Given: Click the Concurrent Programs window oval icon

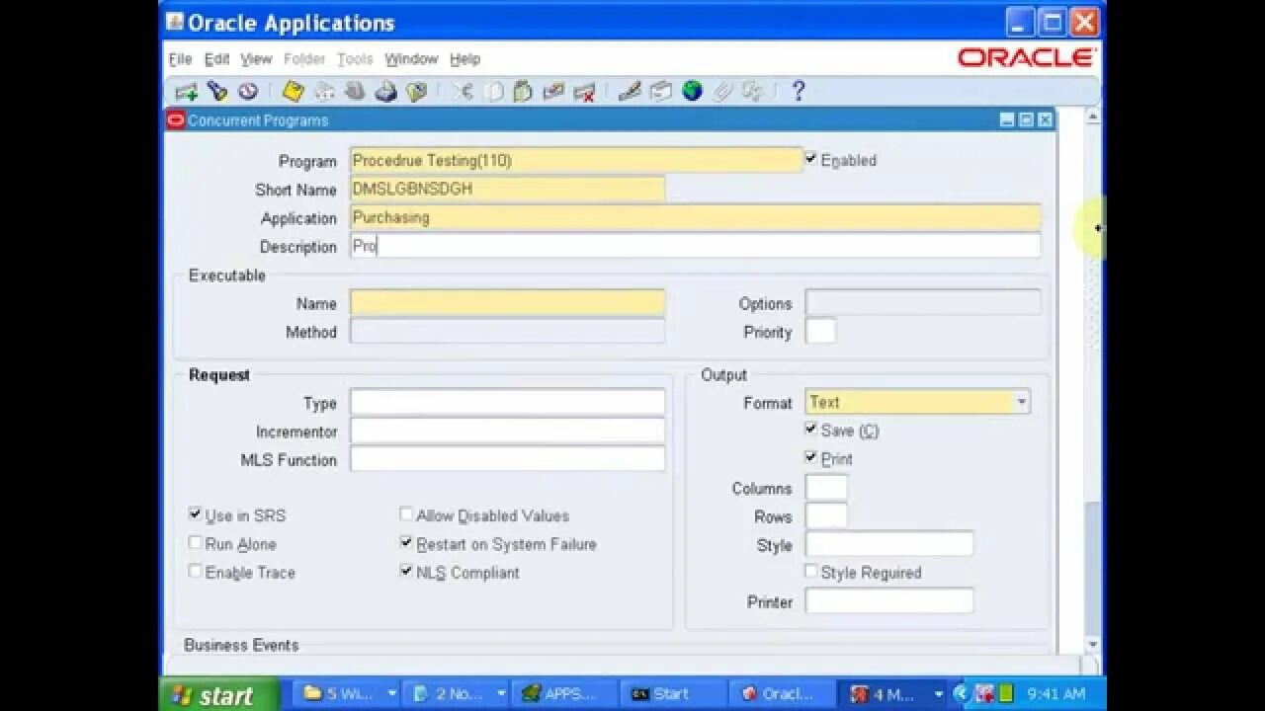Looking at the screenshot, I should [177, 120].
